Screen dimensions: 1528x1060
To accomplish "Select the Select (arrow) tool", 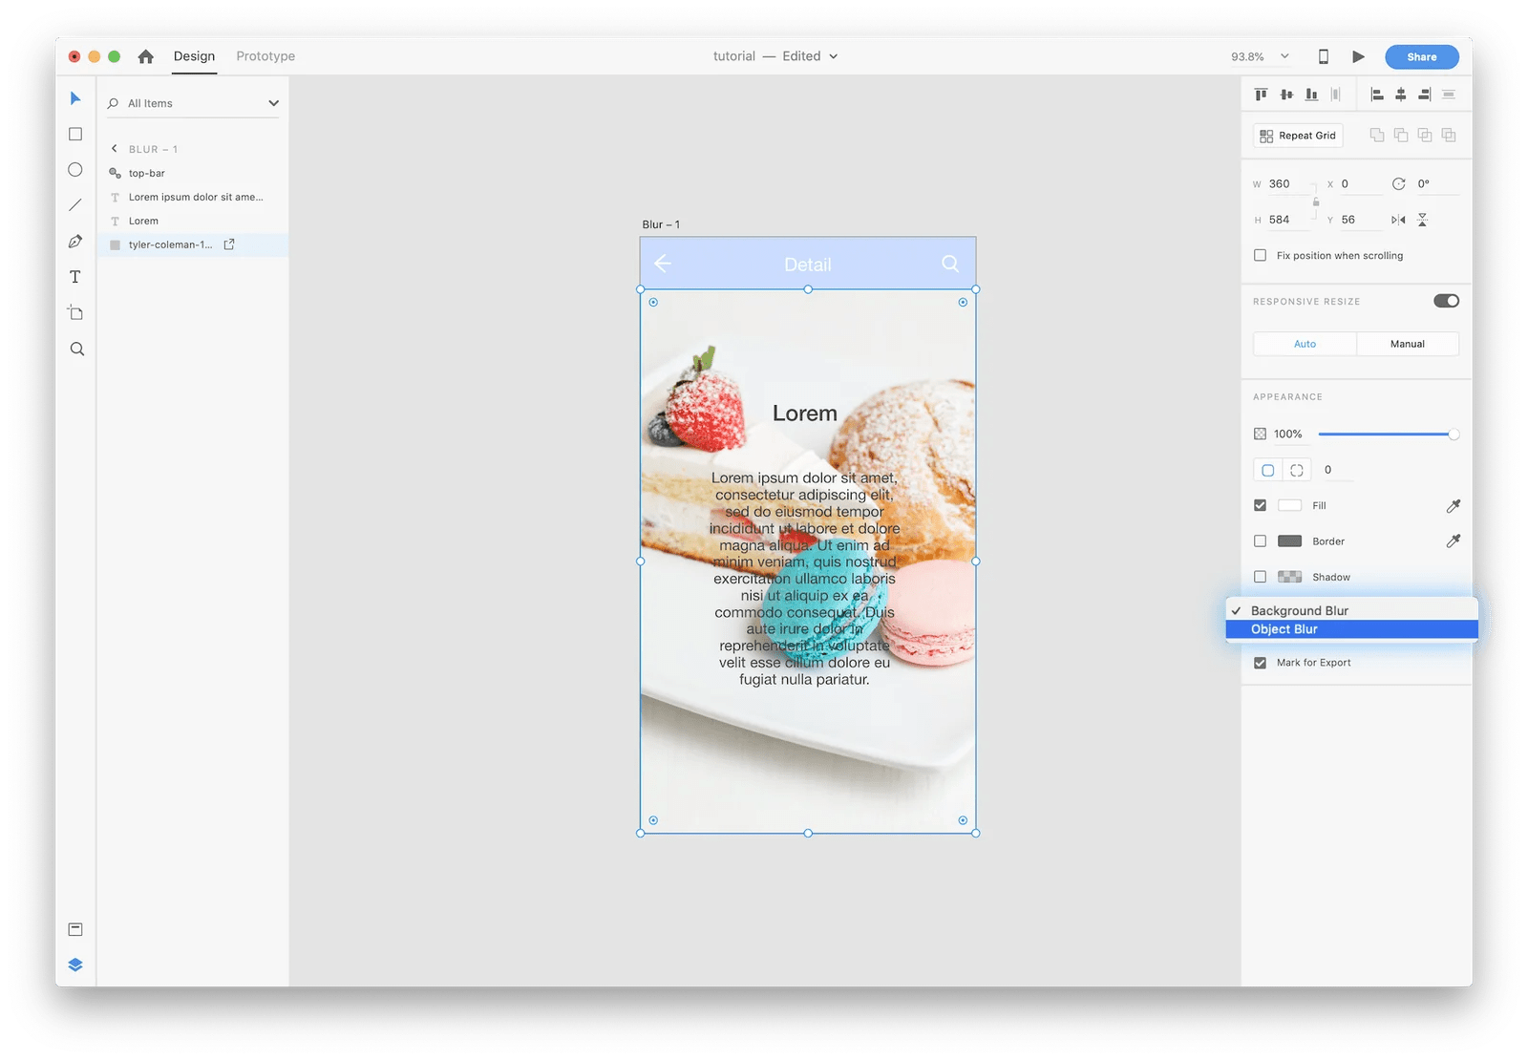I will (x=75, y=98).
